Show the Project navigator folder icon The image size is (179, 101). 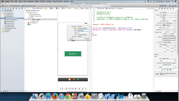3,8
